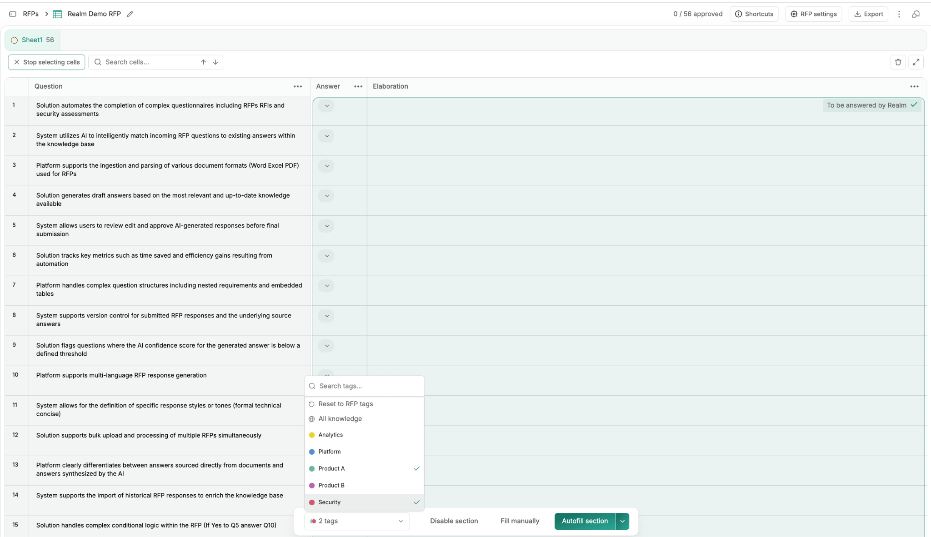Uncheck the Product A tag

click(x=364, y=468)
